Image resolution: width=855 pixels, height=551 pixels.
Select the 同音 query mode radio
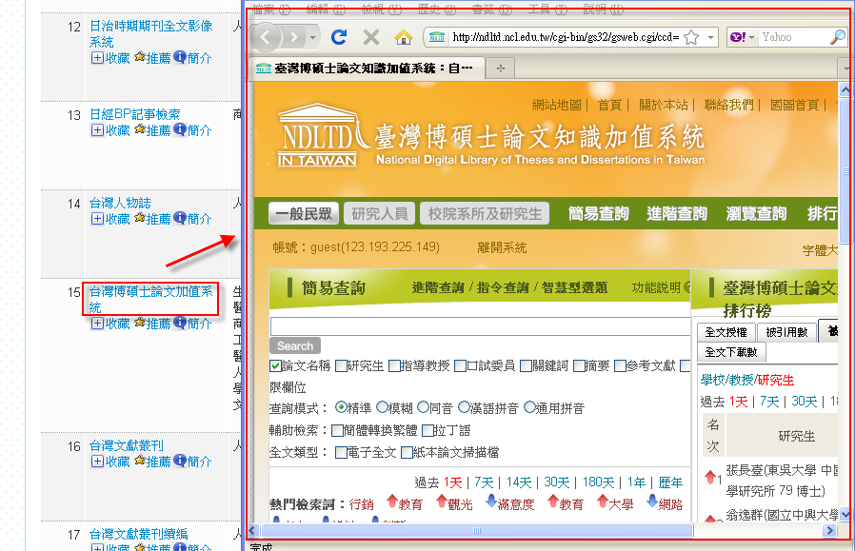pyautogui.click(x=423, y=407)
